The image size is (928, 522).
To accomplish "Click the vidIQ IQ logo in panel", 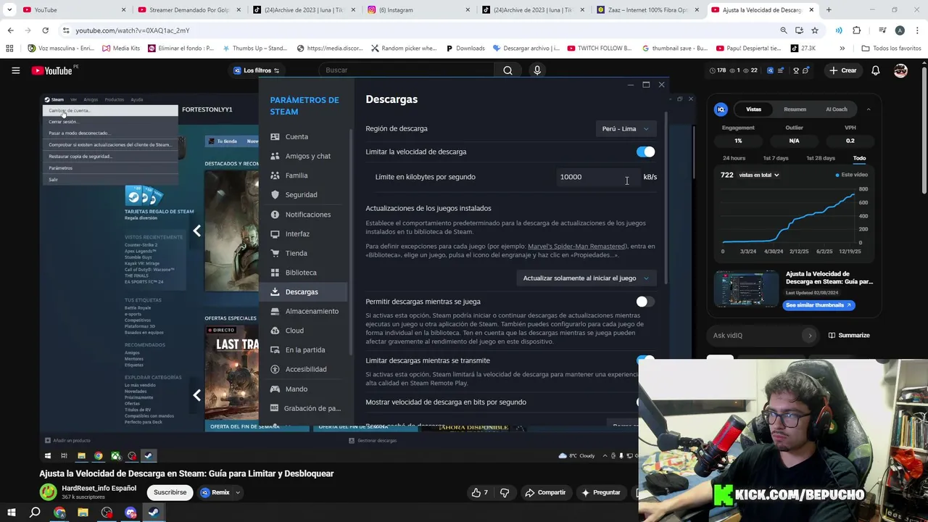I will click(721, 109).
